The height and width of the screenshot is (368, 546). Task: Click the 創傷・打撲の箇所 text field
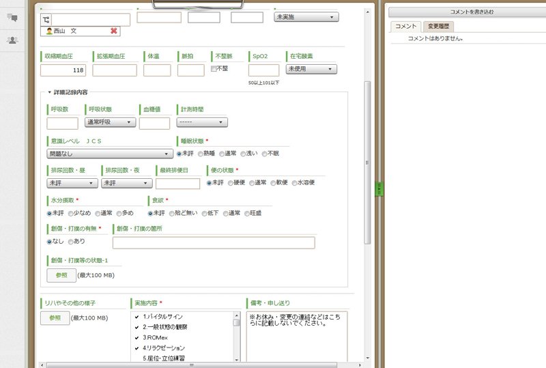(x=214, y=242)
